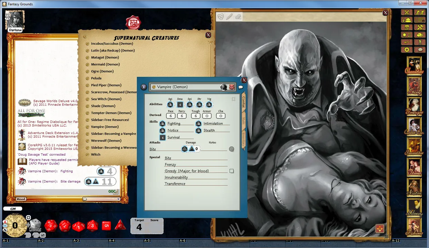Viewport: 429px width, 248px height.
Task: Open the Peluda entry
Action: pos(96,78)
